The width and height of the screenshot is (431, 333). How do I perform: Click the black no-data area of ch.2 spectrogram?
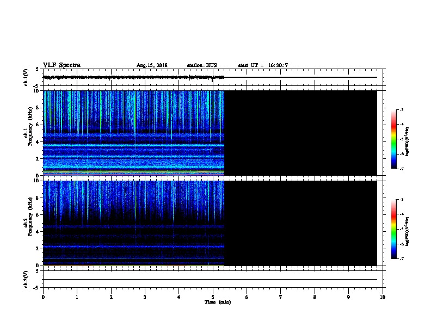[300, 223]
